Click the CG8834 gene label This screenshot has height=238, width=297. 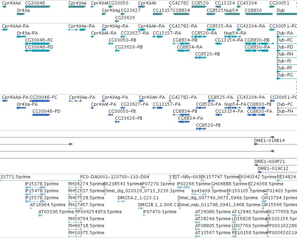[181, 10]
